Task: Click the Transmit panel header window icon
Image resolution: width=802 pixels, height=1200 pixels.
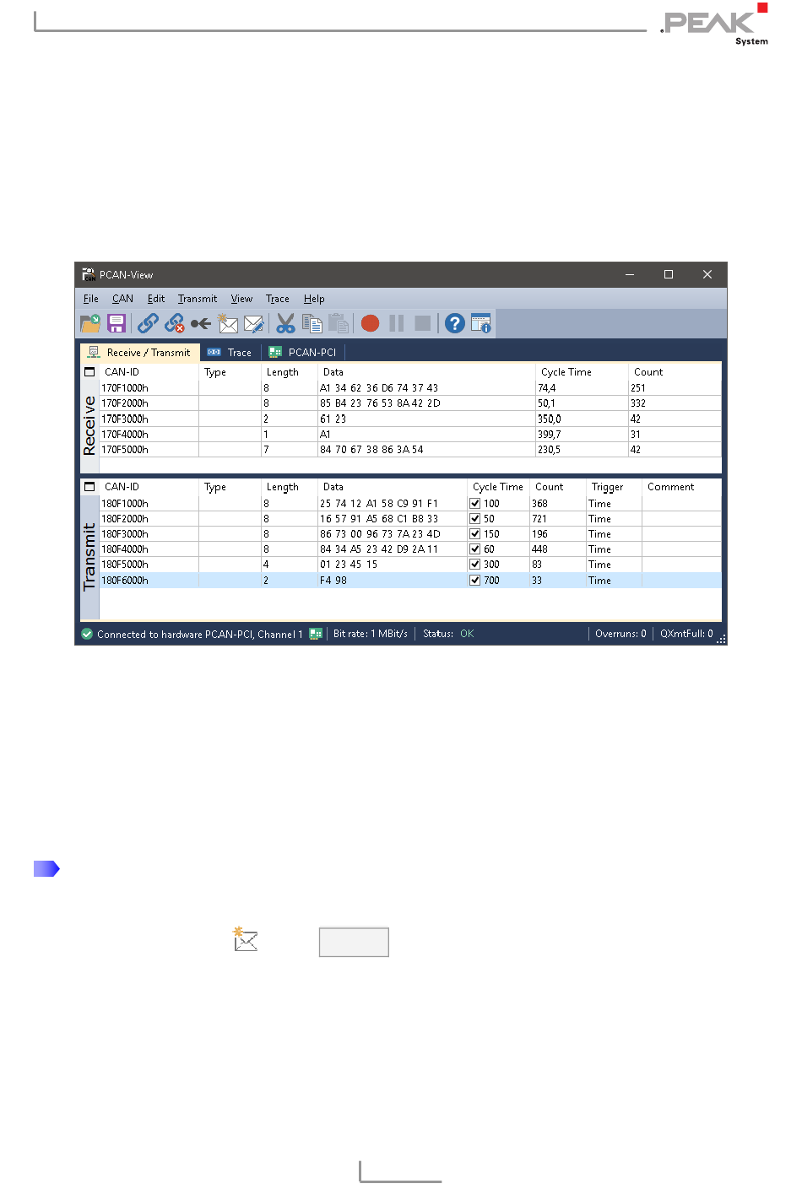Action: coord(89,487)
